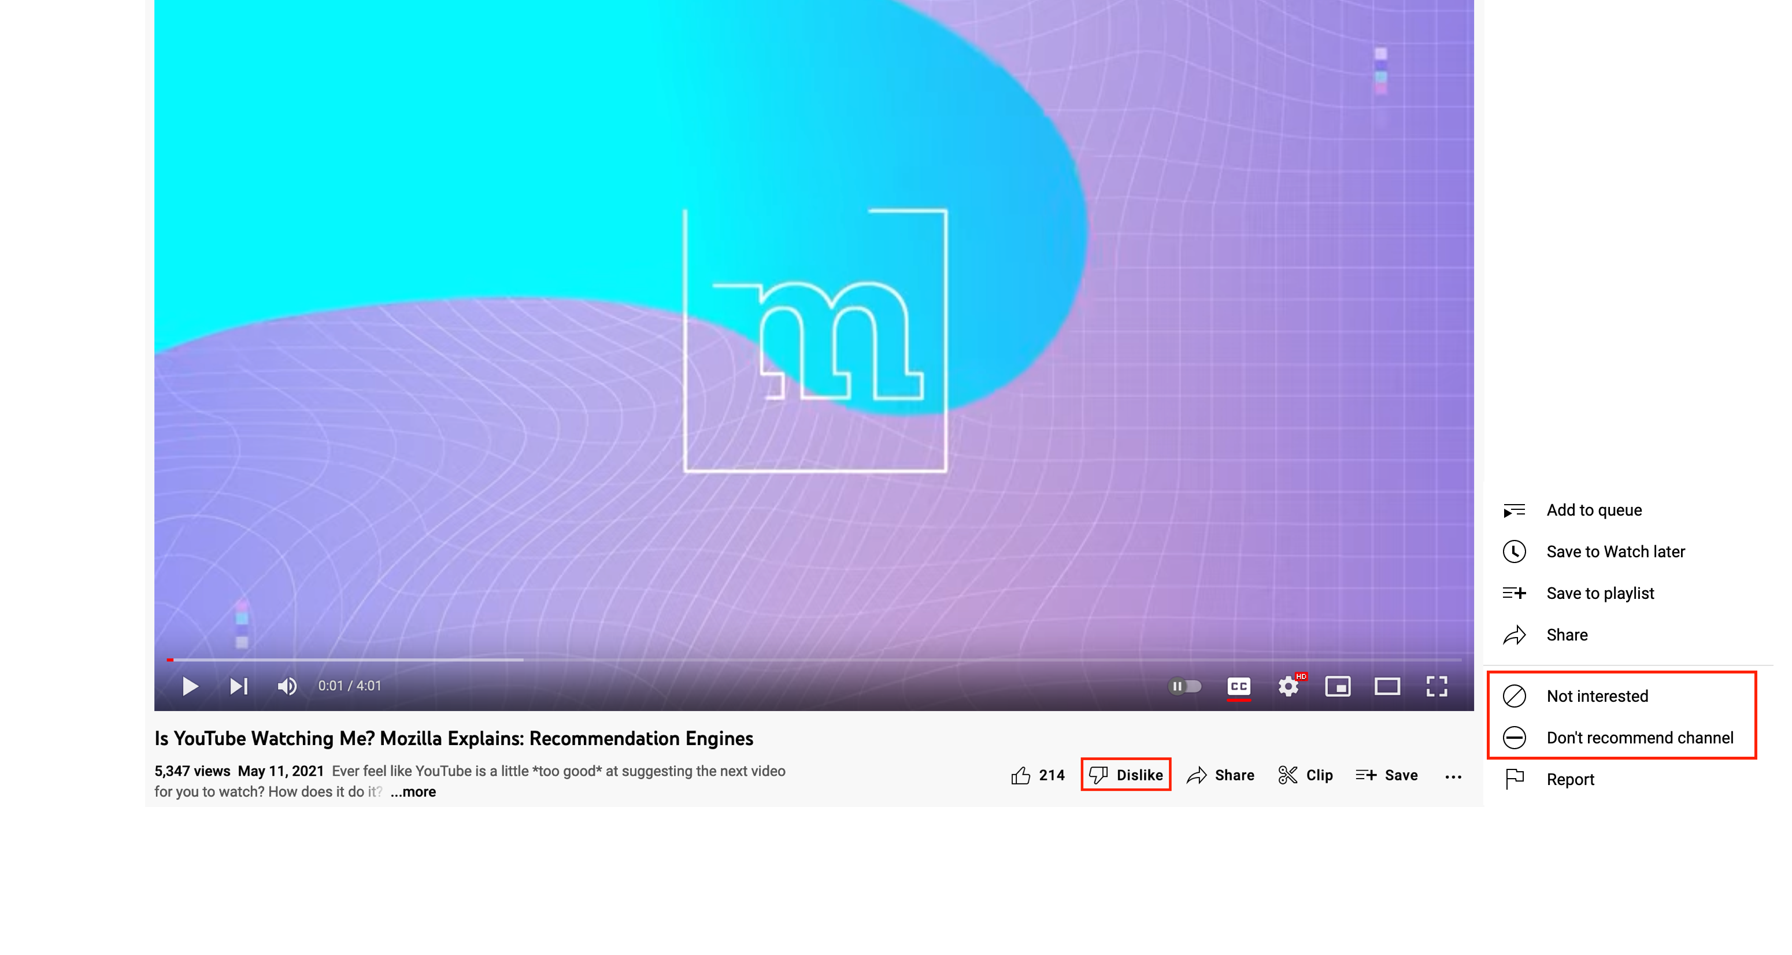Open the three-dot more actions menu
1792x955 pixels.
pos(1453,776)
